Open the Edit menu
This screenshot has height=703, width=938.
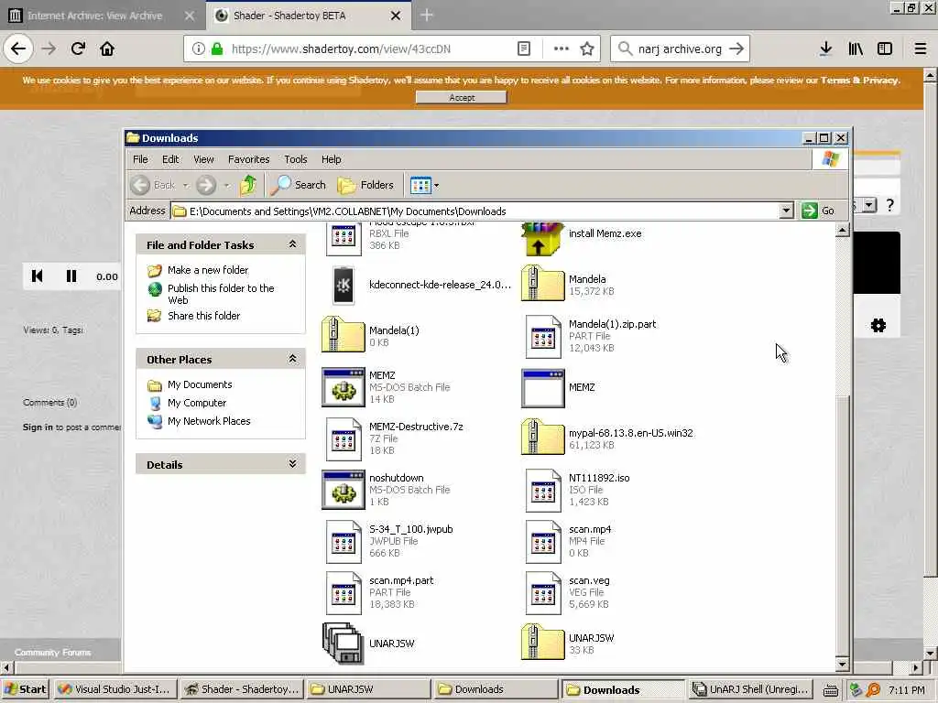click(170, 159)
